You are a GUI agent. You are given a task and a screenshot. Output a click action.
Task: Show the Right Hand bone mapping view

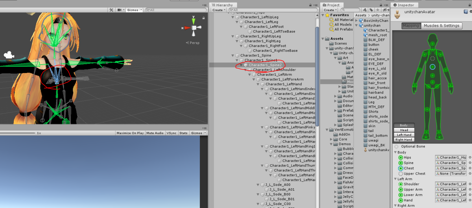point(404,139)
